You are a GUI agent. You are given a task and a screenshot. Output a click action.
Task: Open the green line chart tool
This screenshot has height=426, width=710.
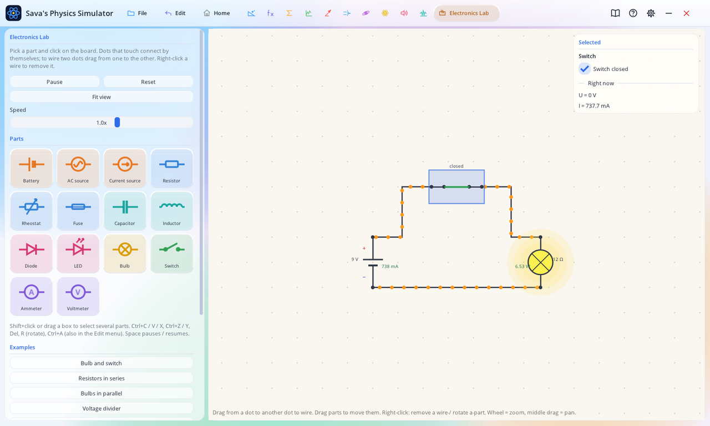(308, 13)
